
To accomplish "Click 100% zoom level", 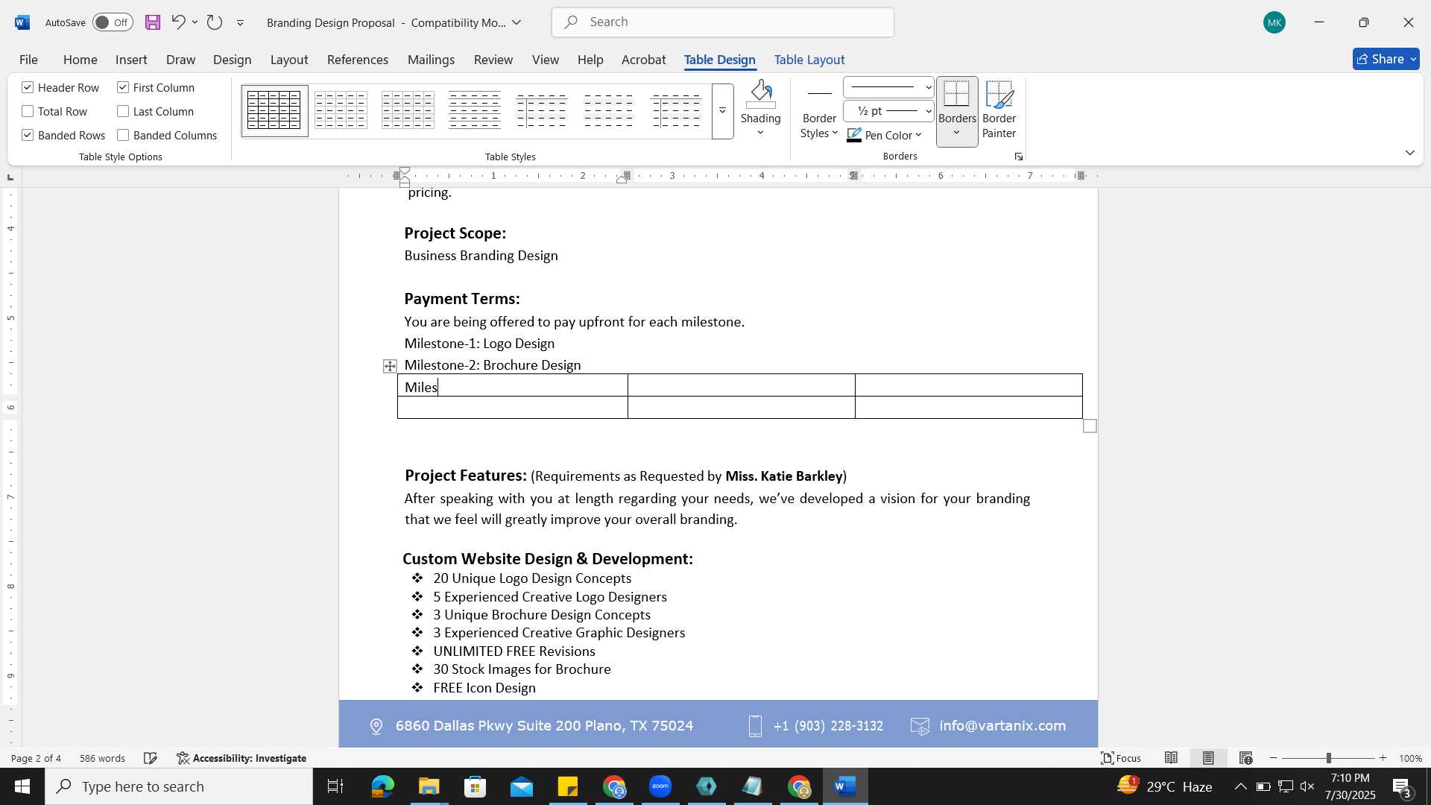I will (1410, 758).
